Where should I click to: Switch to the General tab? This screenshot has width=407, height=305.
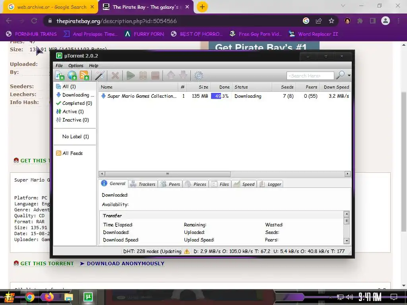(x=114, y=183)
